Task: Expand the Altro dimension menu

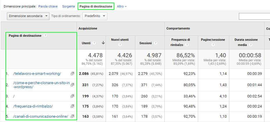Action: [122, 6]
